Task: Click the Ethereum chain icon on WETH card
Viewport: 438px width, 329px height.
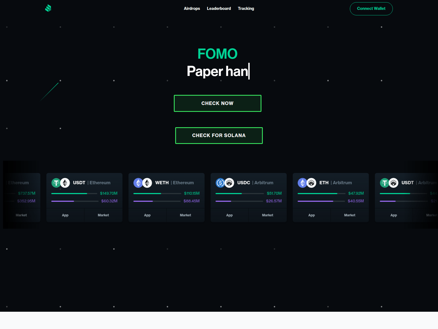Action: [x=147, y=183]
